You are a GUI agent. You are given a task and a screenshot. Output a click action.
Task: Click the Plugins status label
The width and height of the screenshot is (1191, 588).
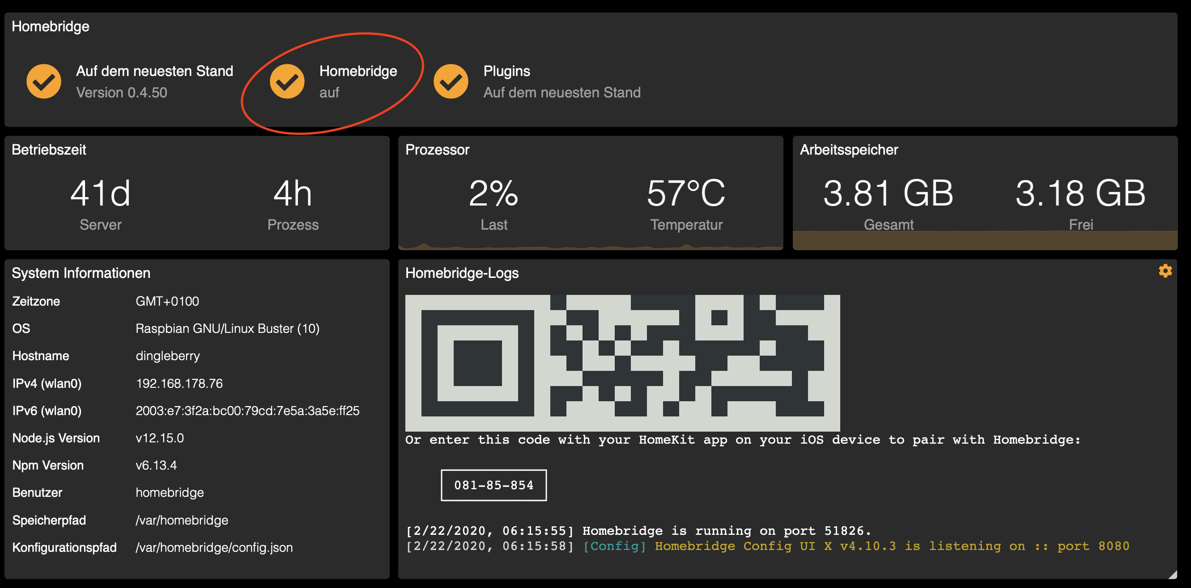[x=506, y=71]
